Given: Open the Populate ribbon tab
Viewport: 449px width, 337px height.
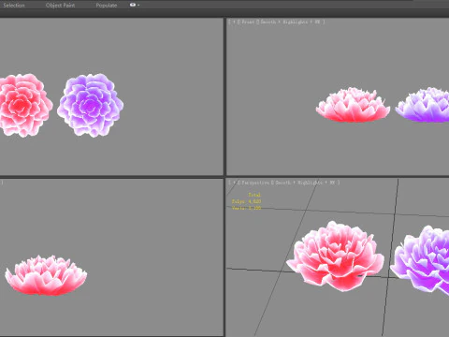Looking at the screenshot, I should click(107, 5).
